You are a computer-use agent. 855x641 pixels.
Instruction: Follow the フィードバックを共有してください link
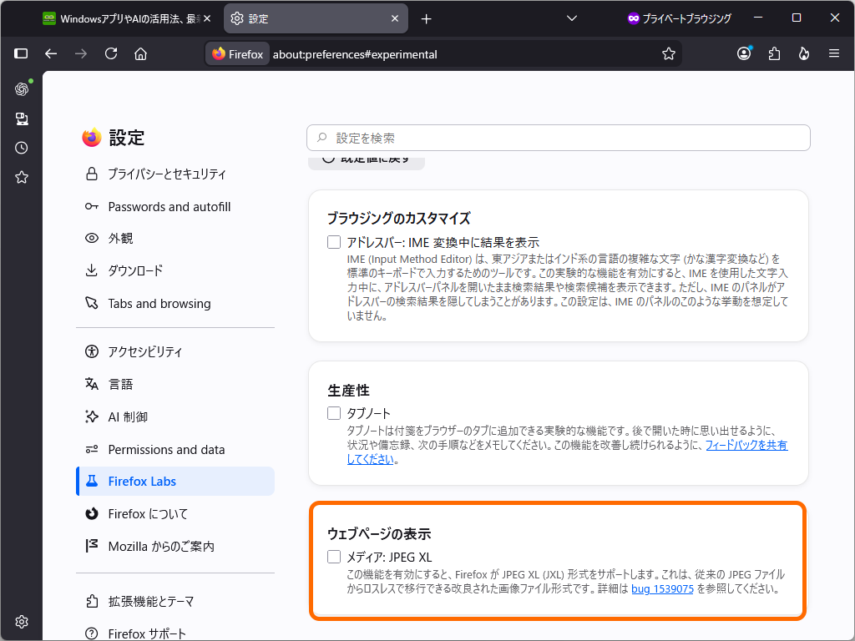[746, 445]
